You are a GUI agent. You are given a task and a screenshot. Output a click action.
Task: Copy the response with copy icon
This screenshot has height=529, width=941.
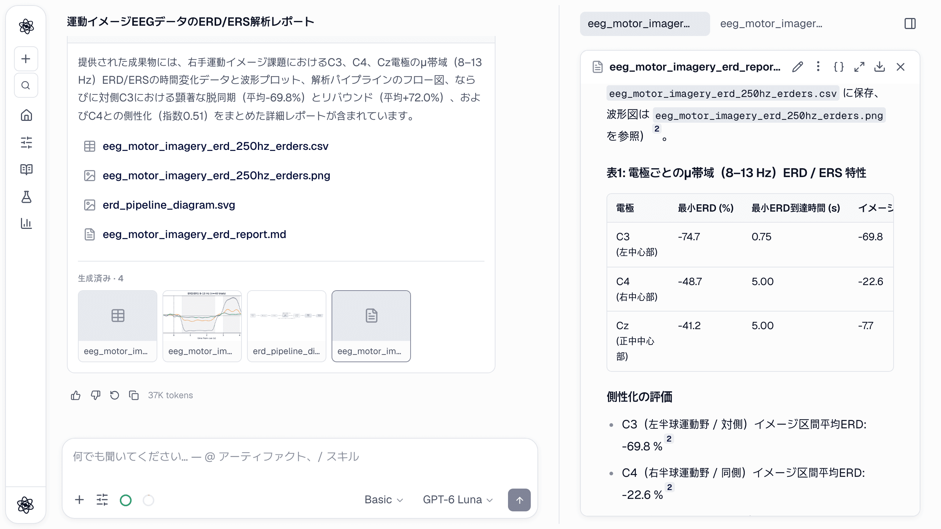point(134,395)
